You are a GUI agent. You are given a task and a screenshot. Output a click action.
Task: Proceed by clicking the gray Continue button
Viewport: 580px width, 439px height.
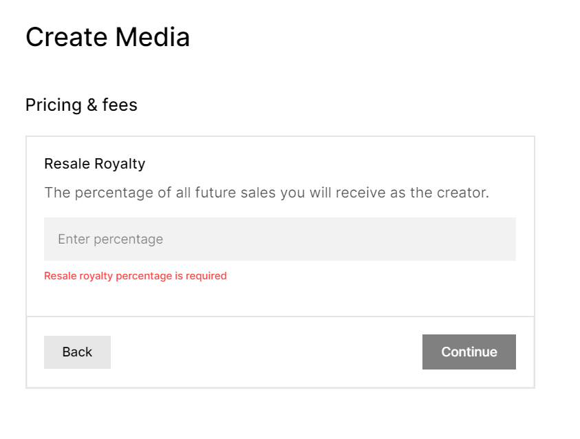click(469, 352)
